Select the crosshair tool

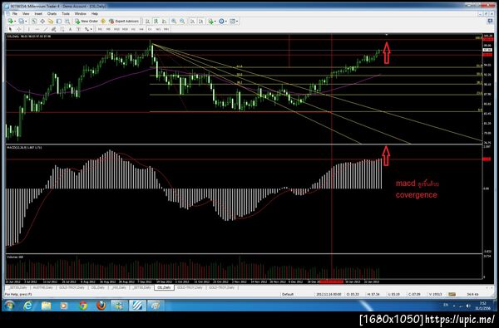(19, 29)
